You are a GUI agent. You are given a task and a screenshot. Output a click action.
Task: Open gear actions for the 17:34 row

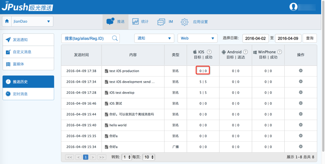[x=301, y=81]
